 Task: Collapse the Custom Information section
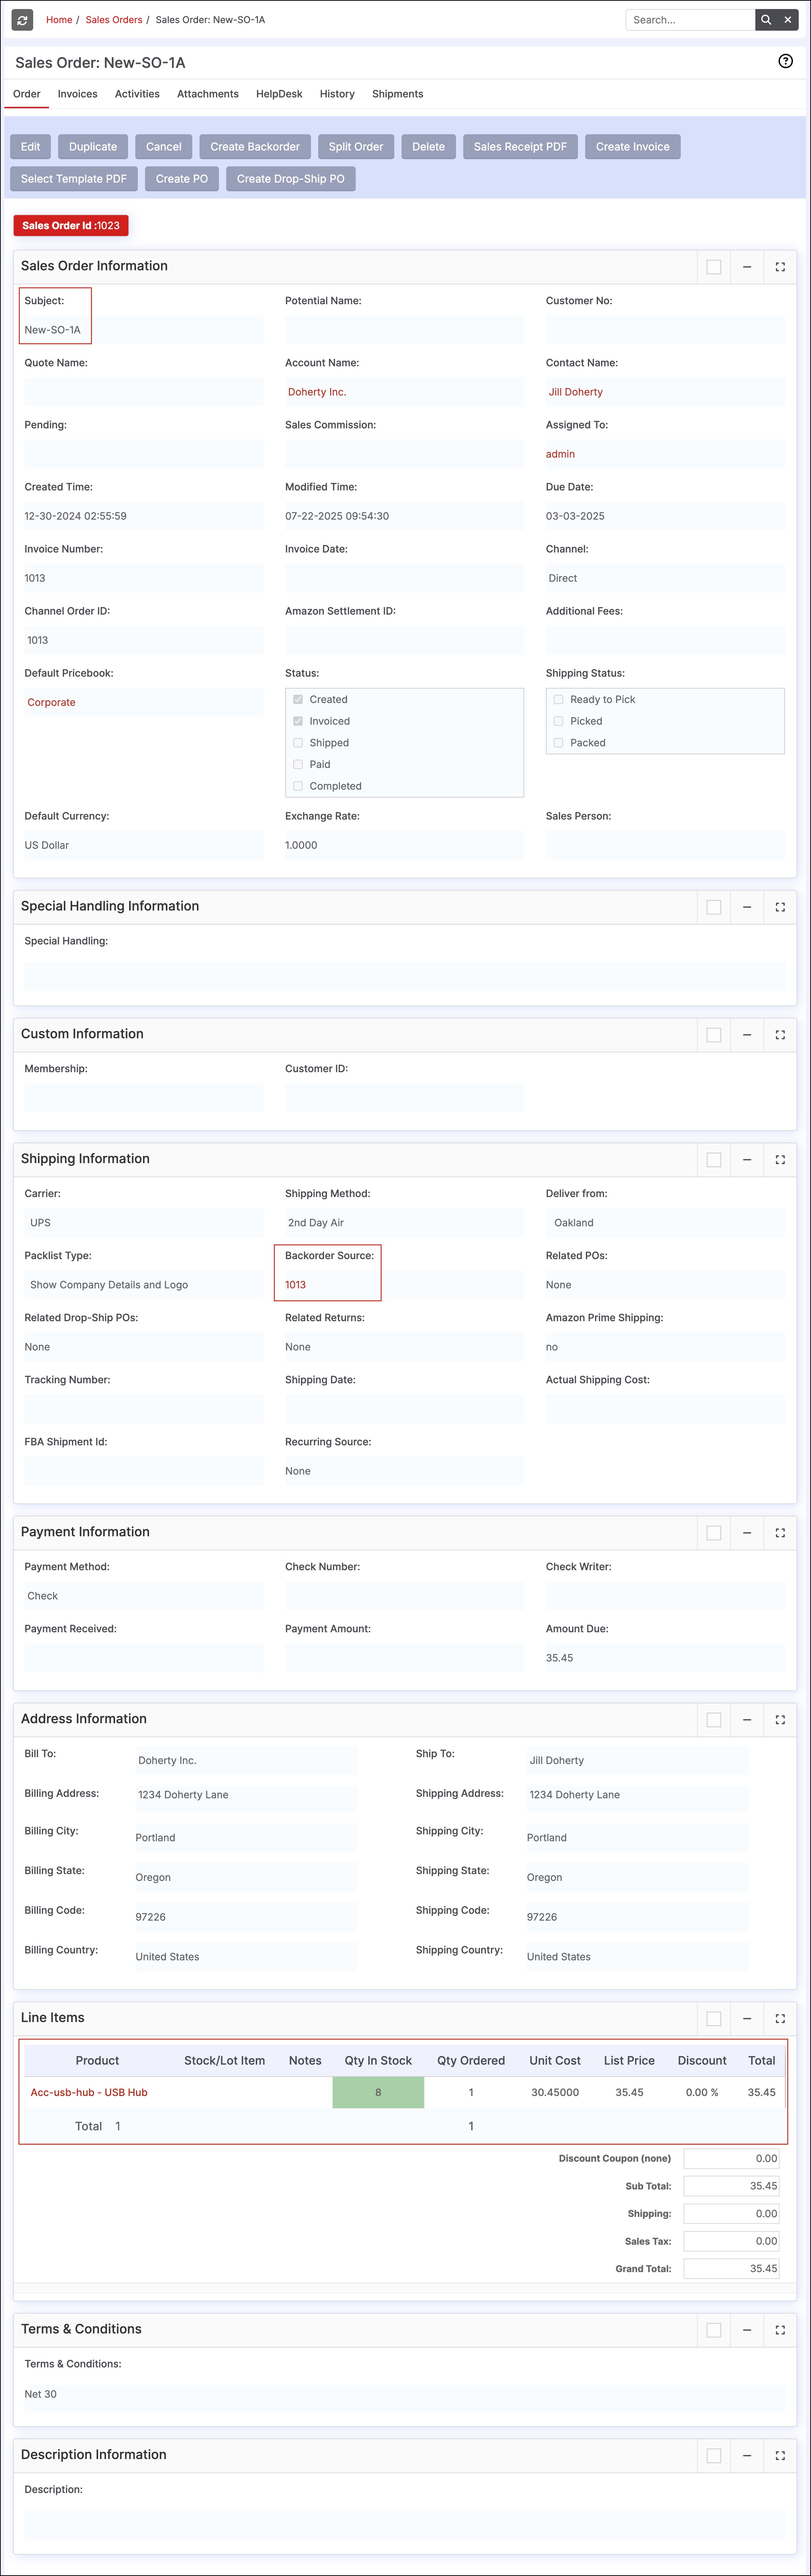(x=747, y=1035)
